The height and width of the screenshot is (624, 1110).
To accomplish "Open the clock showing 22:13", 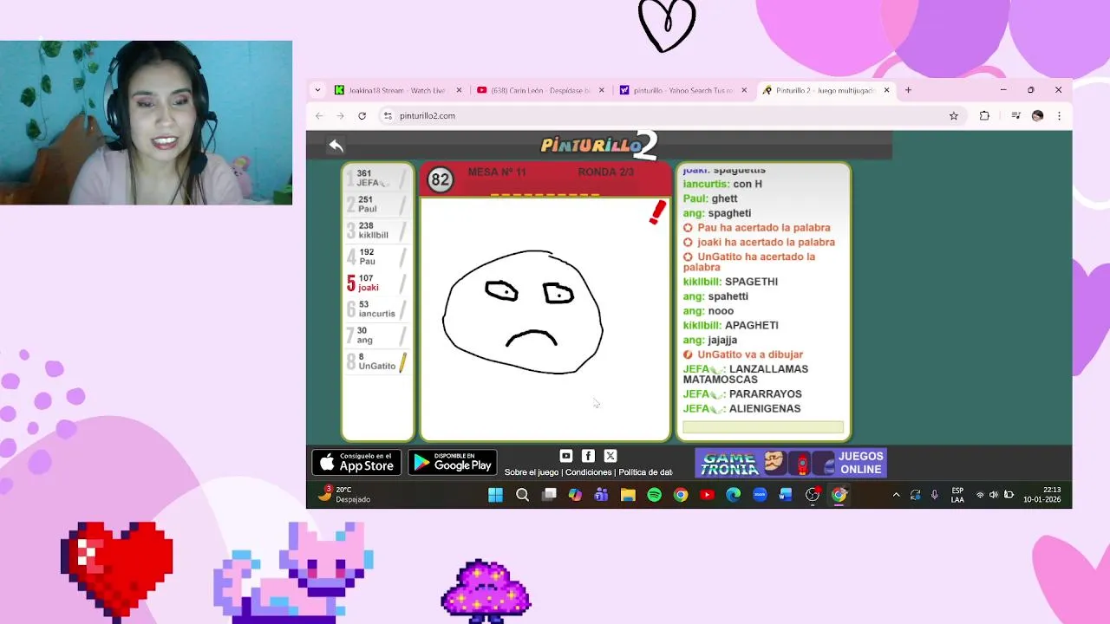I will click(x=1042, y=495).
